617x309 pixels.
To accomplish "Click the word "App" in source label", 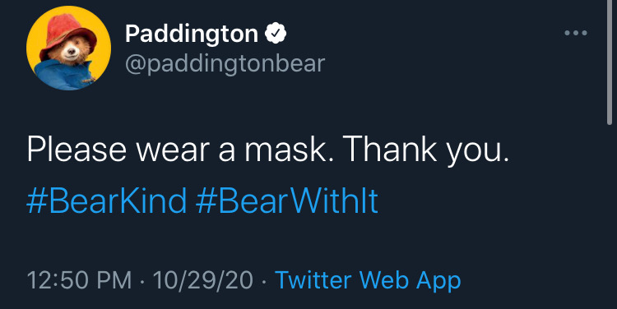I will [438, 281].
